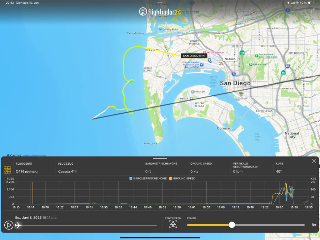Click the Point Loma map label
The width and height of the screenshot is (320, 240).
[x=150, y=143]
